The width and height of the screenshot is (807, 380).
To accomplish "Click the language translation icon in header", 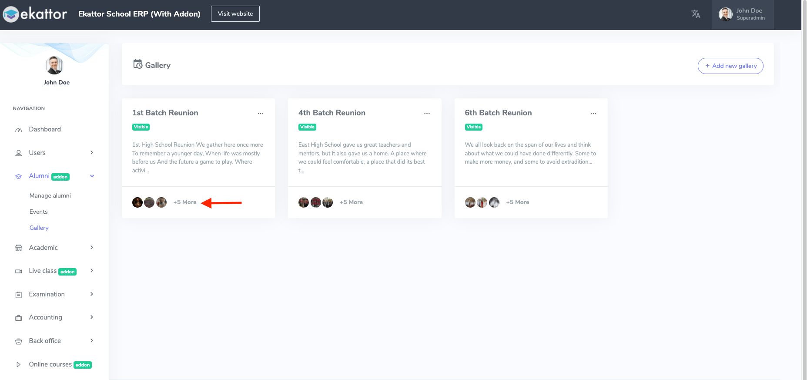I will coord(696,14).
